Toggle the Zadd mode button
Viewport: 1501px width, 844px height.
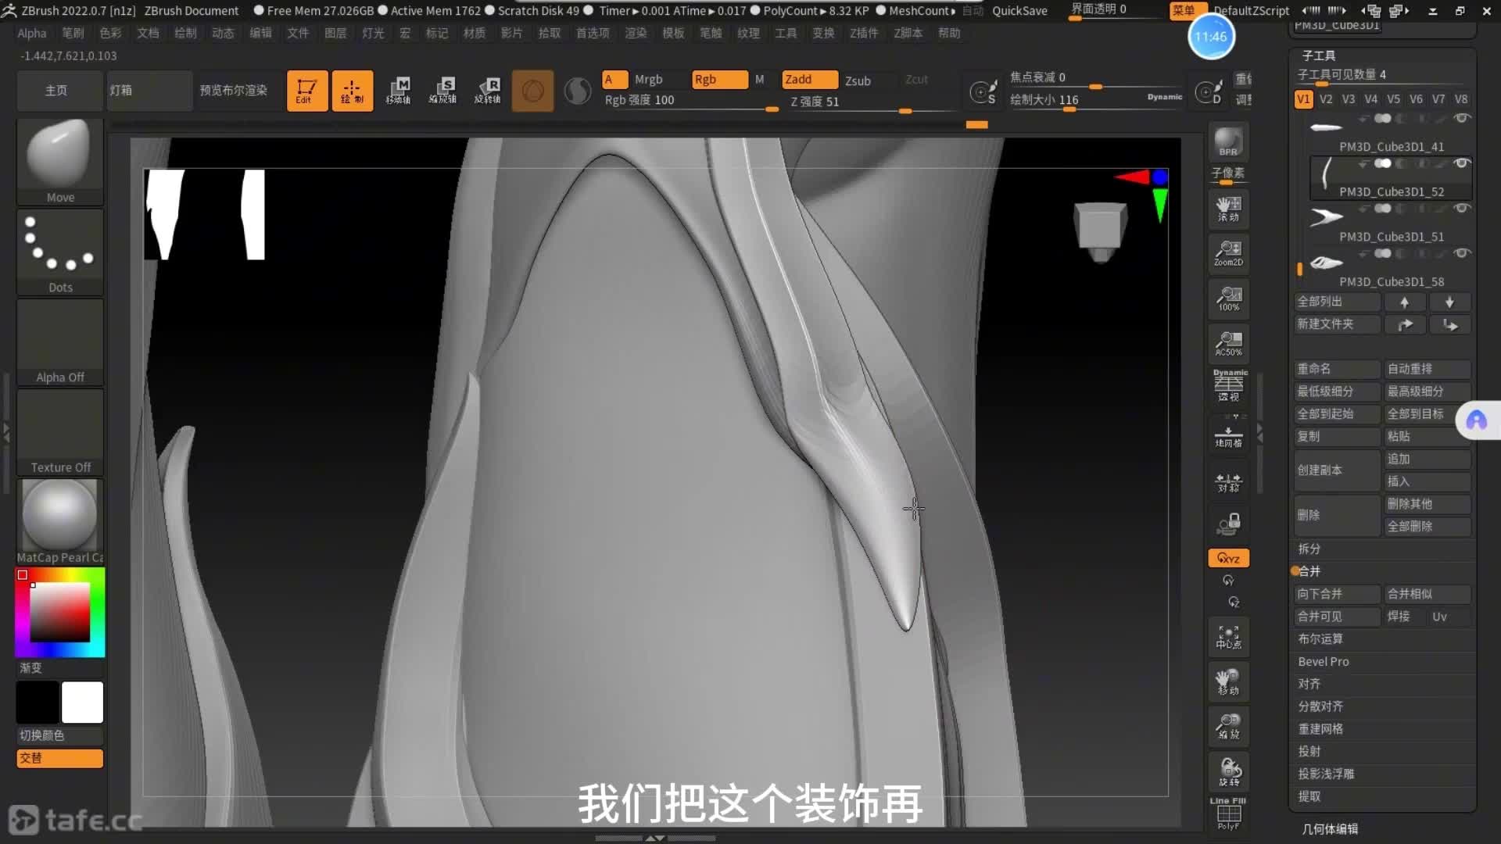point(808,80)
